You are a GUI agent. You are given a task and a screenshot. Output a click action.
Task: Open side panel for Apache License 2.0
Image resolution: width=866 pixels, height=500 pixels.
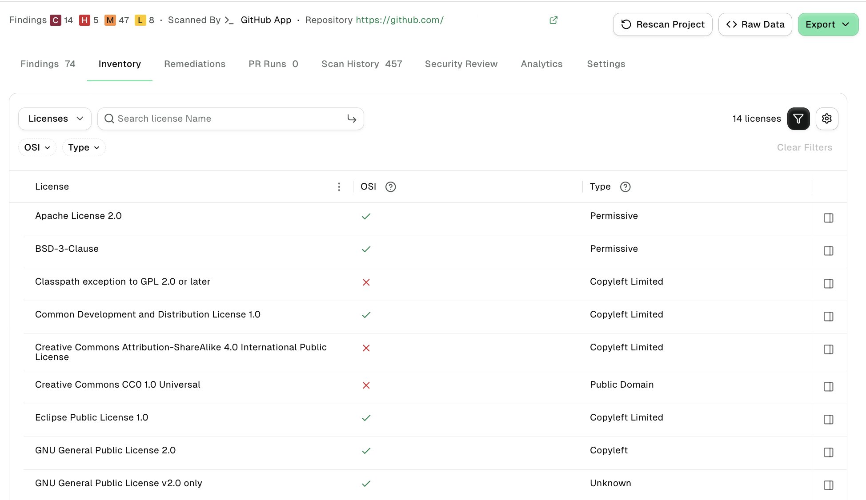pos(828,218)
